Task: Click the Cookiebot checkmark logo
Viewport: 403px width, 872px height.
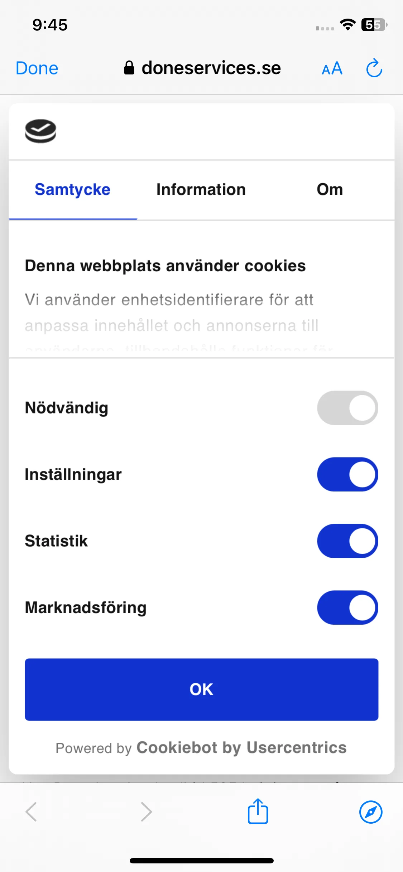Action: [x=40, y=131]
